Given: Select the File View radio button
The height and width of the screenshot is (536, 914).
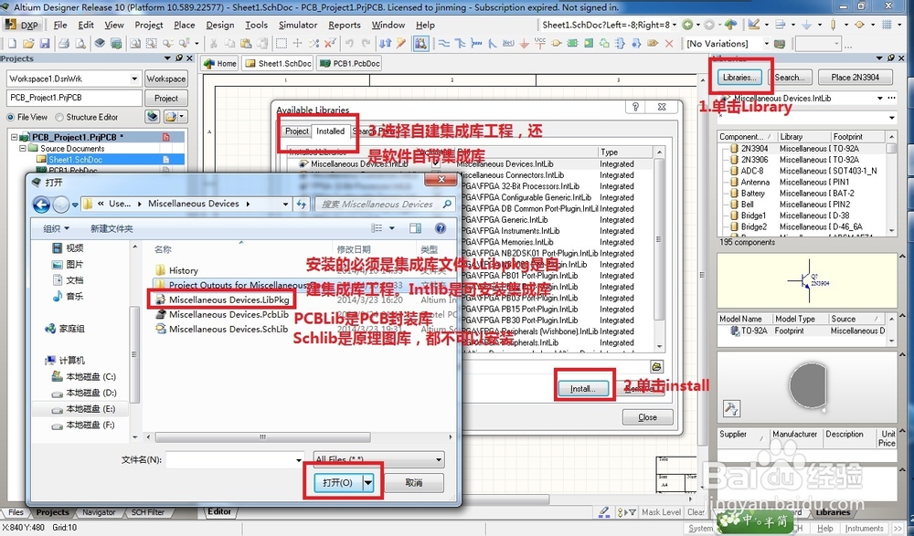Looking at the screenshot, I should (x=10, y=117).
